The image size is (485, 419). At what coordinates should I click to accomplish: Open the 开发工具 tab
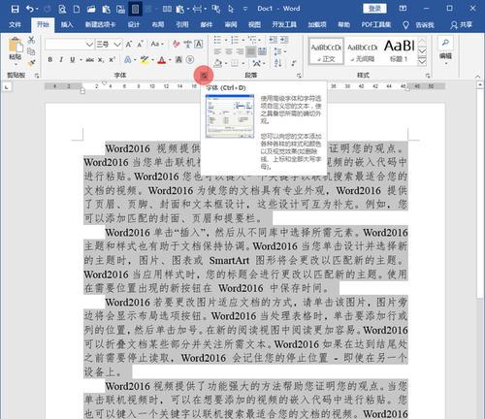(x=284, y=24)
